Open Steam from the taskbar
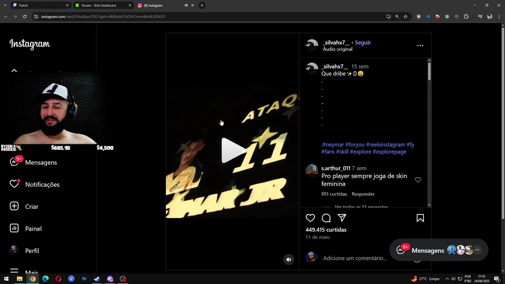The image size is (505, 284). [97, 279]
